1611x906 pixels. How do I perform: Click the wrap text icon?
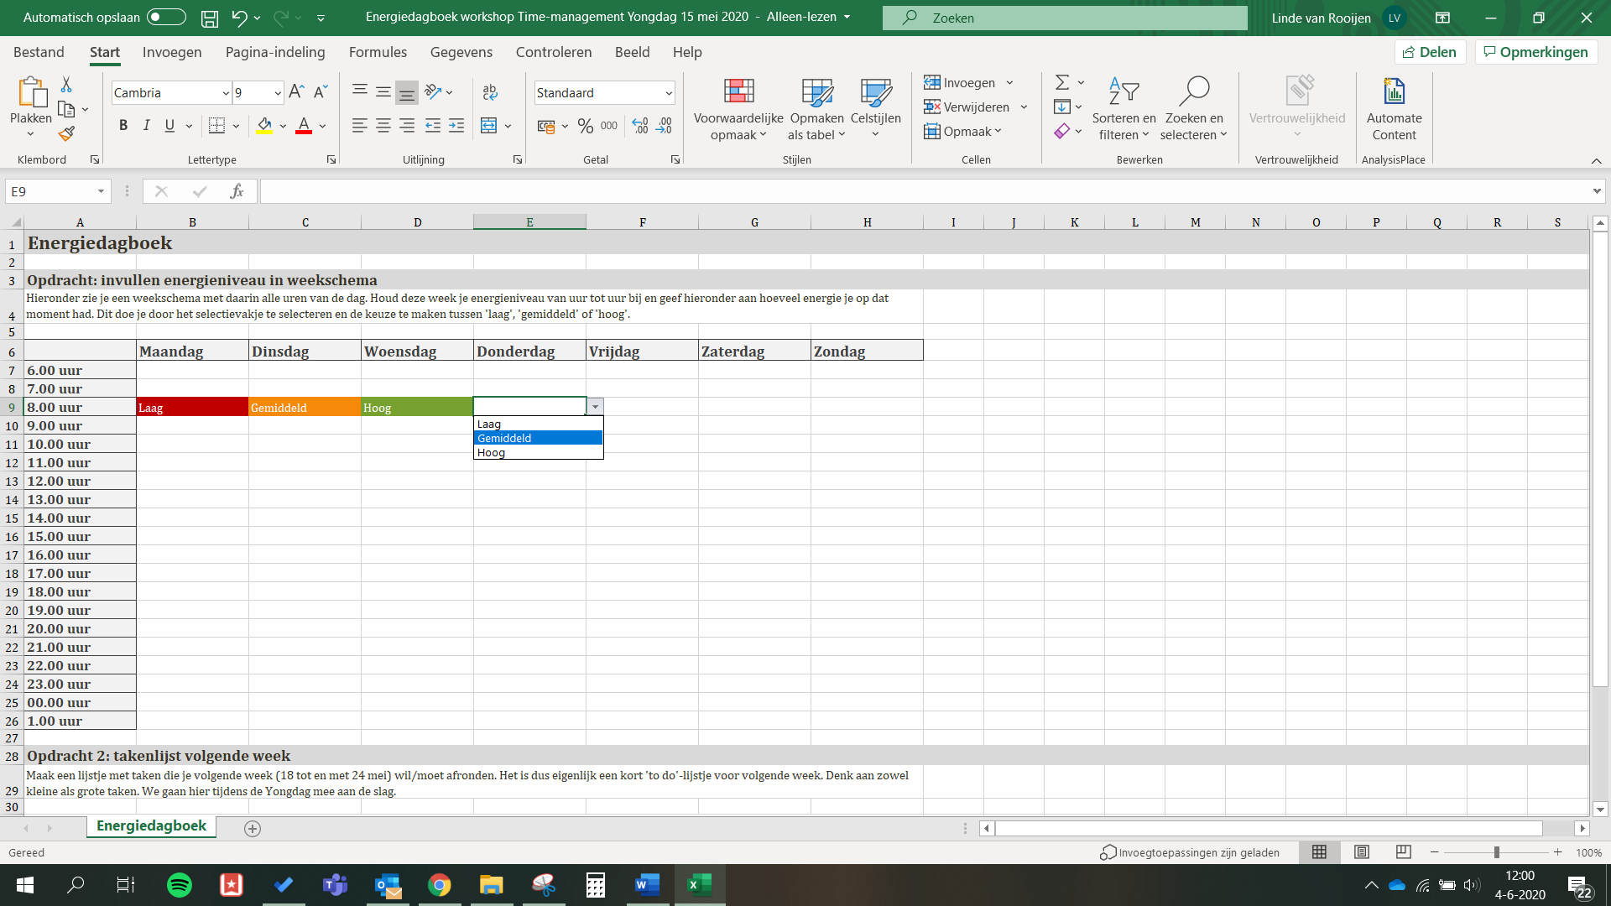point(490,92)
